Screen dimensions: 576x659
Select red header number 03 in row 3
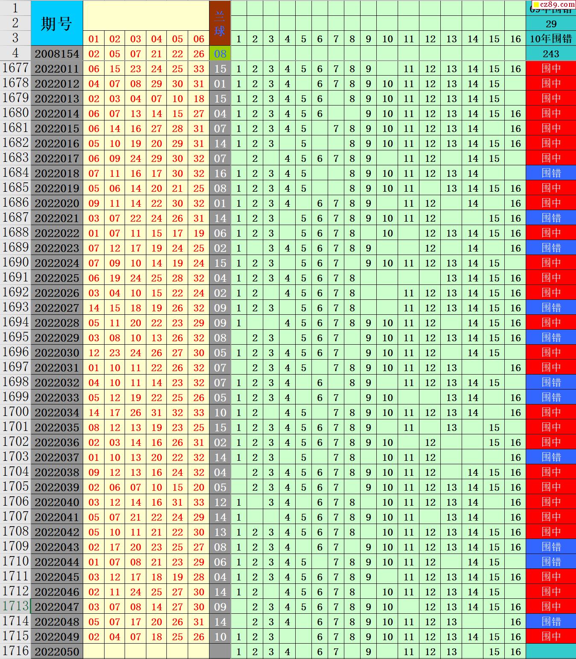point(136,39)
